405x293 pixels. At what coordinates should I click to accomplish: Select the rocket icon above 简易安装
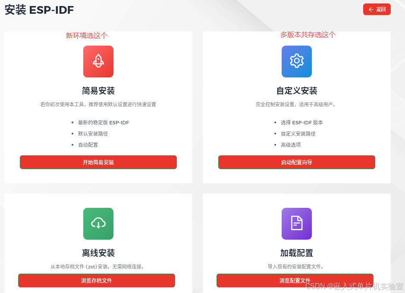(x=98, y=62)
